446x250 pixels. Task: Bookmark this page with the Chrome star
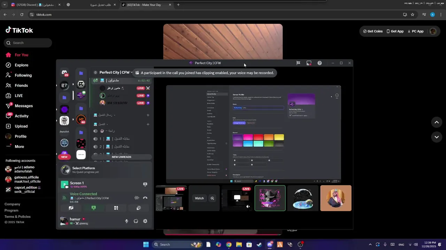(413, 15)
